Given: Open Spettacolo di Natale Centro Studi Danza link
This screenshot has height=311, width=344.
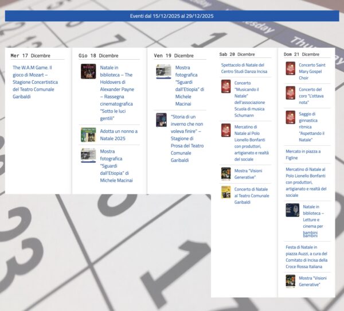Looking at the screenshot, I should (x=243, y=68).
